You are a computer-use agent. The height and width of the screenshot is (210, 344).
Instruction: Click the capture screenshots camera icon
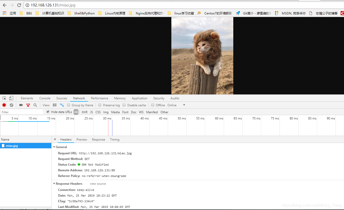point(21,105)
